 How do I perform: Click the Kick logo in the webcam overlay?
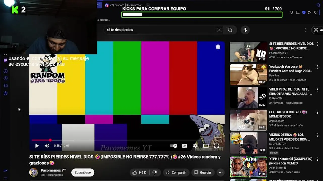click(15, 10)
